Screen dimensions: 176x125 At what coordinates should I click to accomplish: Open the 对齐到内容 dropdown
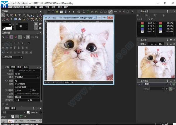12,58
